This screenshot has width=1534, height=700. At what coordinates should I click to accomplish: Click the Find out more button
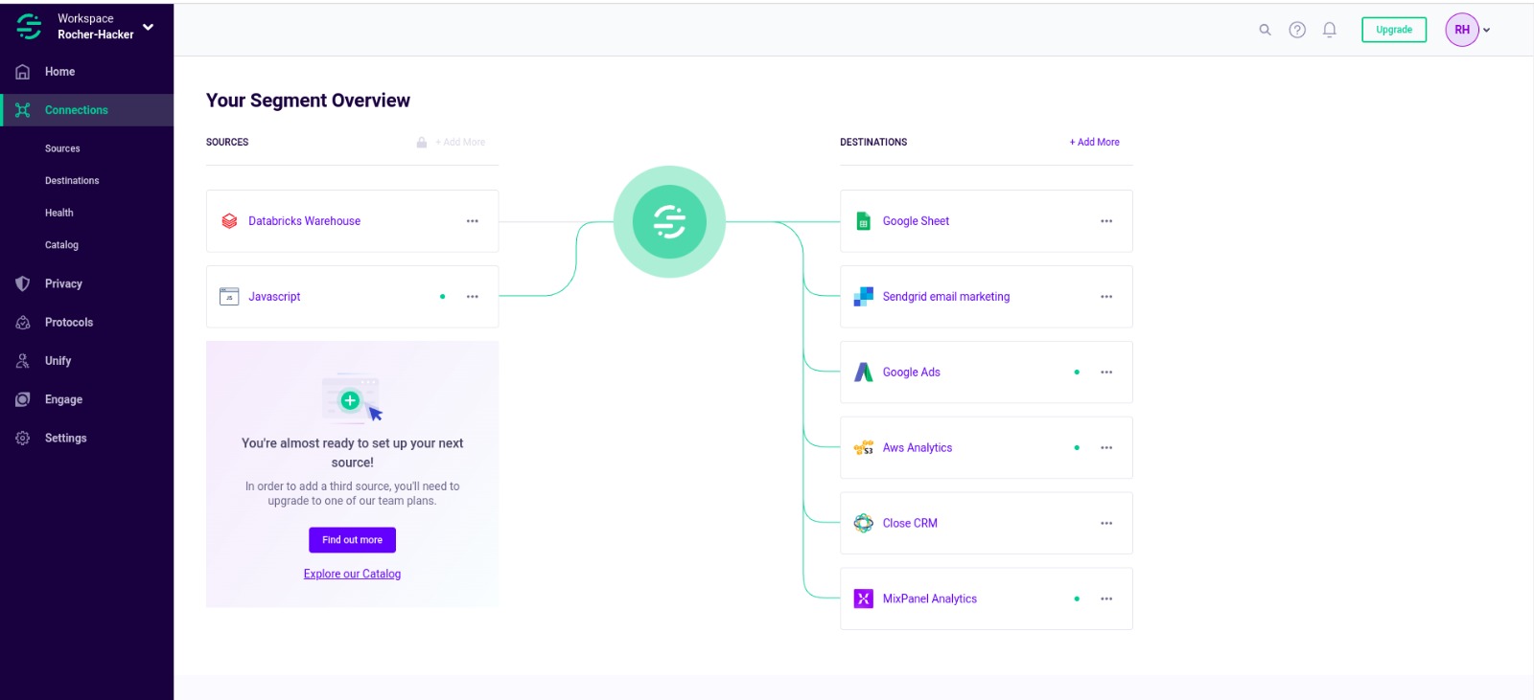click(352, 540)
